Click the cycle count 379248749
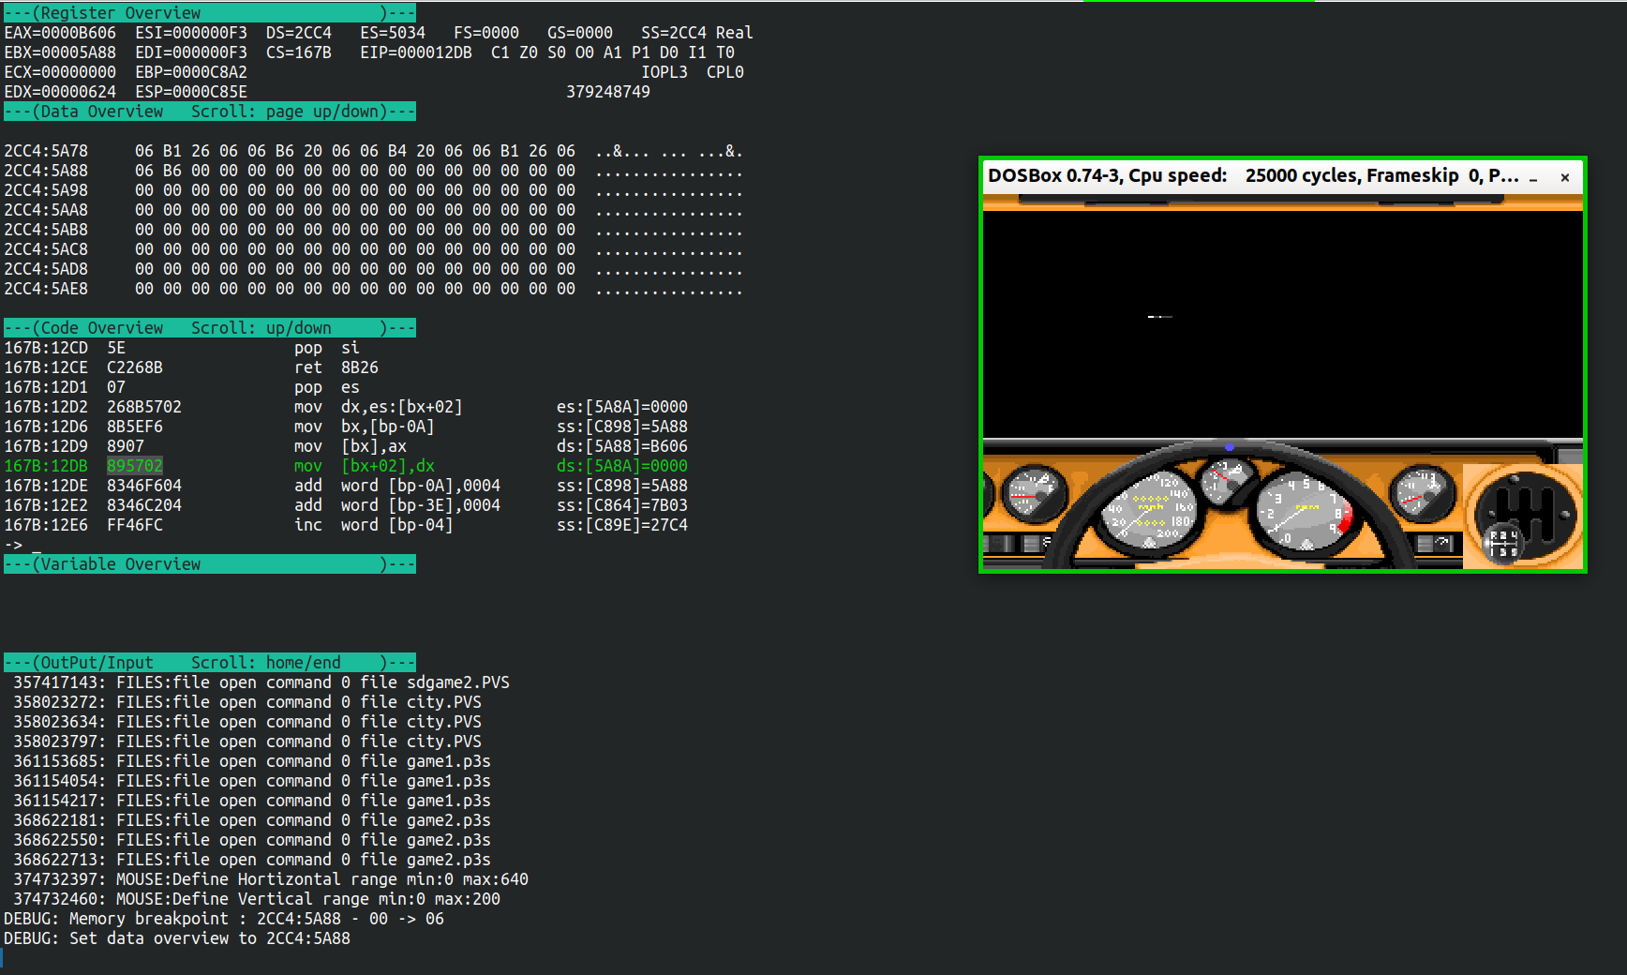 (608, 92)
